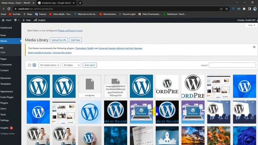
Task: Select the hand holding WordPress badge thumbnail
Action: pyautogui.click(x=90, y=136)
